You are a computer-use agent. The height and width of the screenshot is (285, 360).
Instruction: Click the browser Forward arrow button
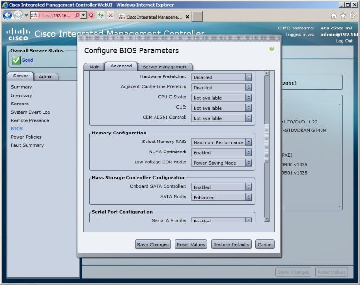coord(18,15)
